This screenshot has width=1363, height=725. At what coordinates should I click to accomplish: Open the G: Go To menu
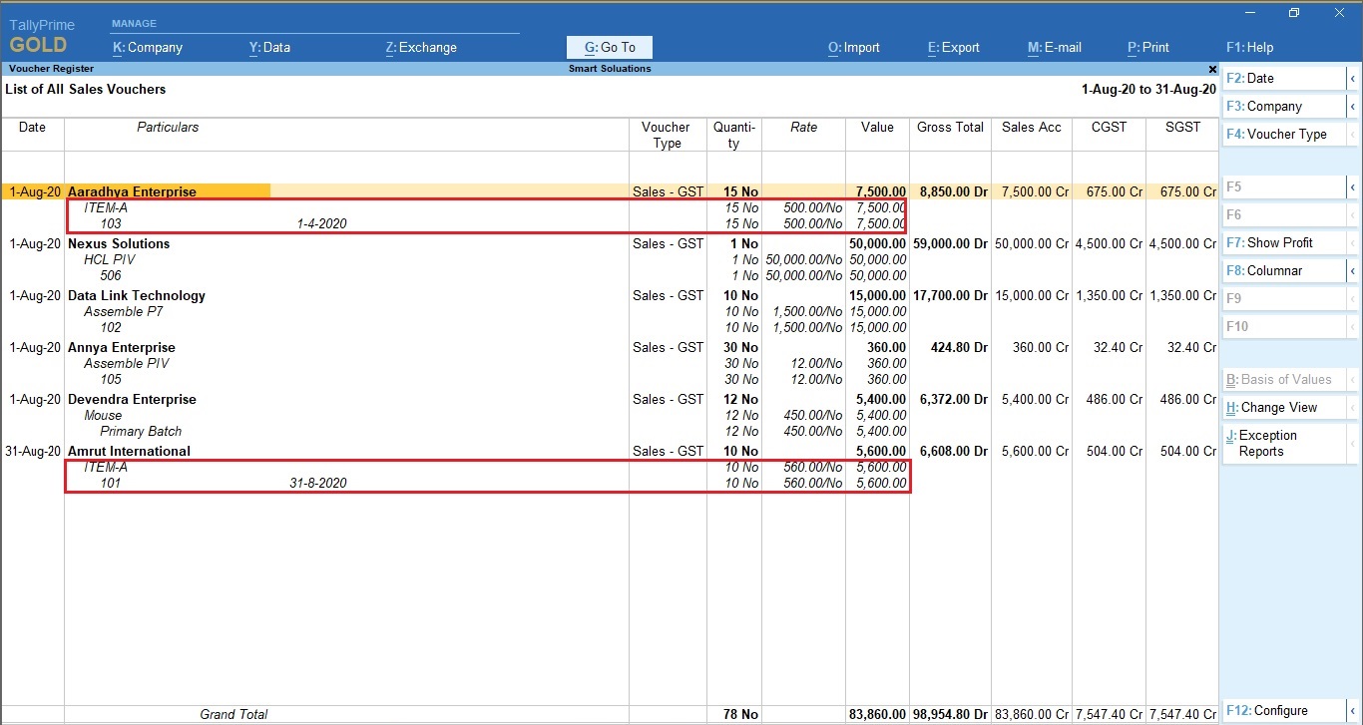click(609, 47)
